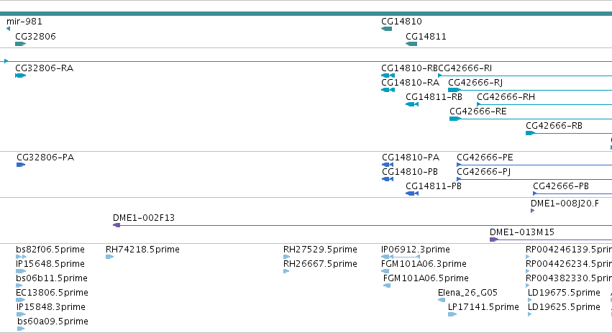
Task: Click the CG32806-PA protein glyph
Action: pos(21,165)
